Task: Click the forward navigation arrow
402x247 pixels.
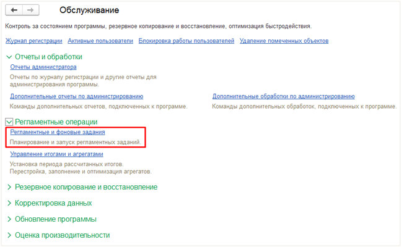Action: click(x=30, y=11)
